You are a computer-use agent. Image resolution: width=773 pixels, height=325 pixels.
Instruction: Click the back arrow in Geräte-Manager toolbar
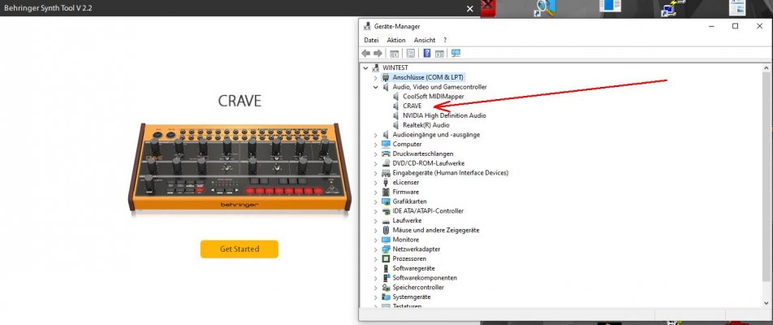tap(365, 54)
